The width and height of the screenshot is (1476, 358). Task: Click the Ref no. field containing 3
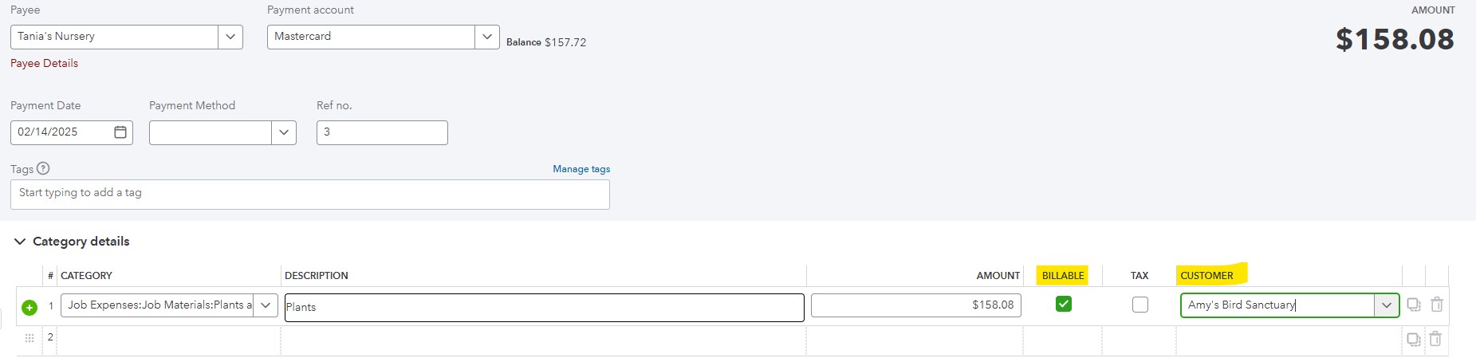[x=382, y=132]
